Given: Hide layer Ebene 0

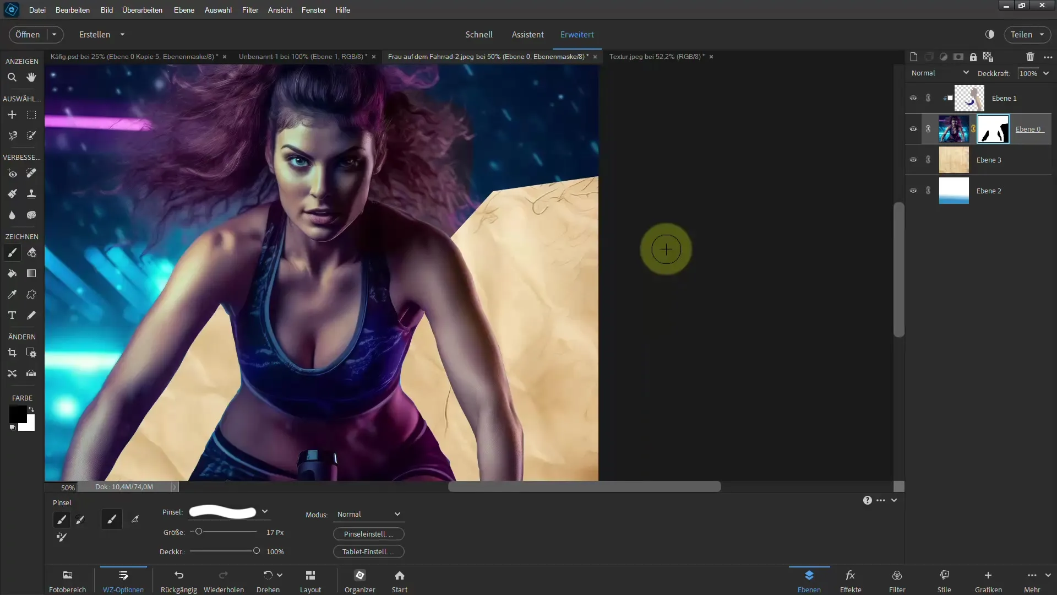Looking at the screenshot, I should pos(913,129).
